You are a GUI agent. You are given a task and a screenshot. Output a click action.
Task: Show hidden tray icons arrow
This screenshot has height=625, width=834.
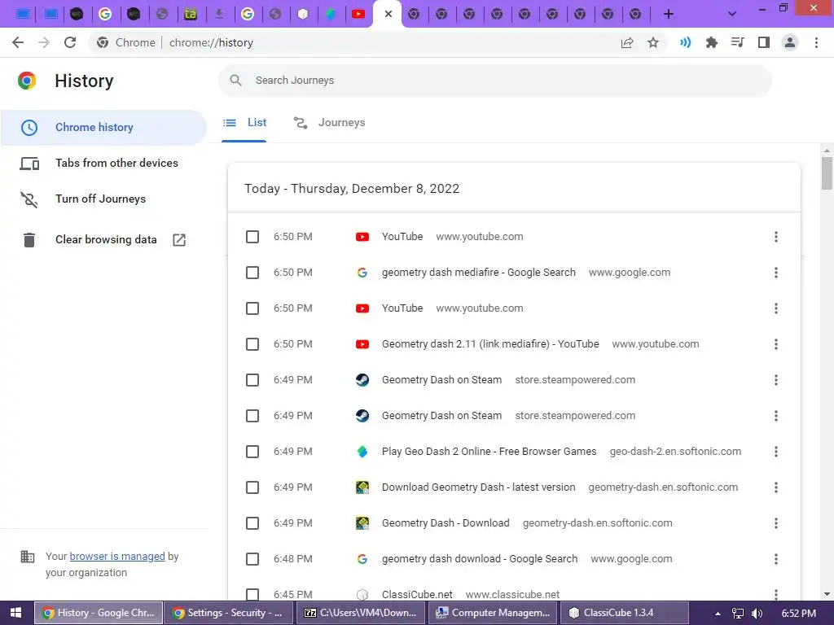[718, 614]
